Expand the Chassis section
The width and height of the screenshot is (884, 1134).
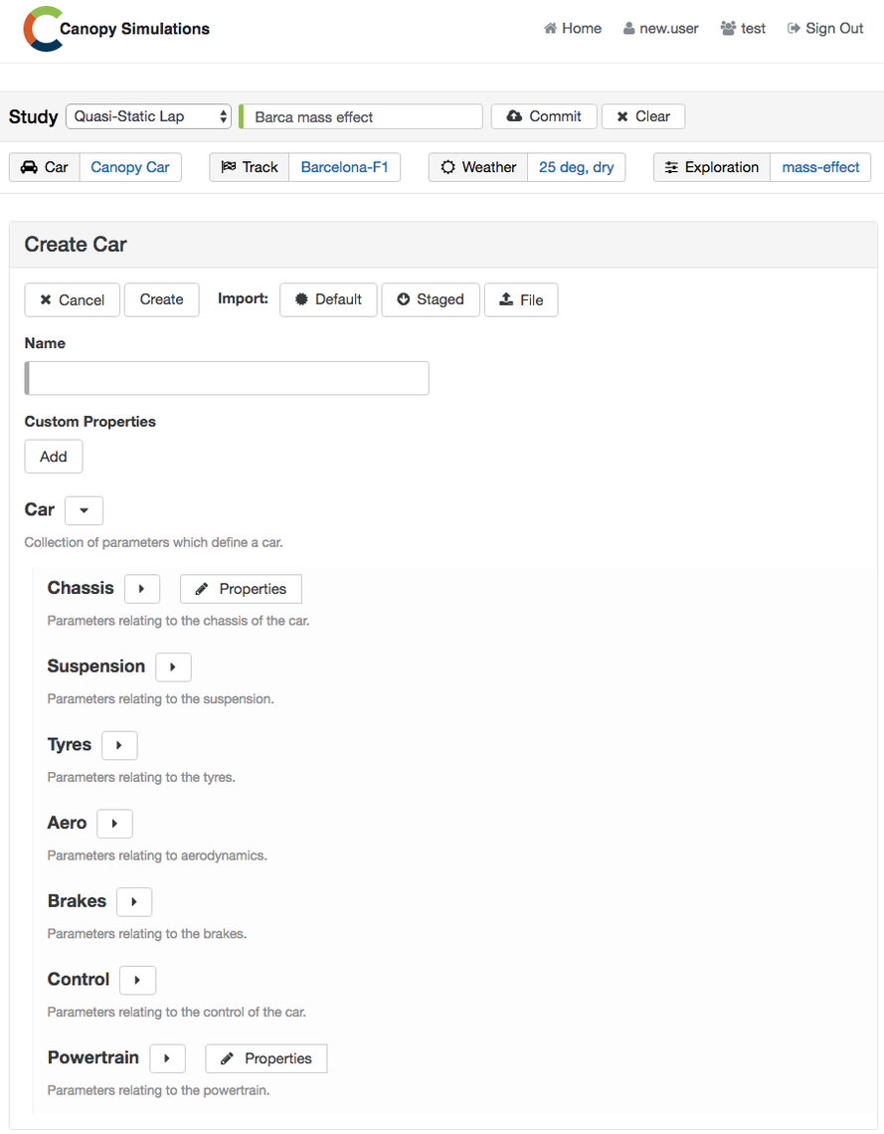(x=141, y=589)
